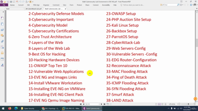Viewport: 198px width, 111px height.
Task: Click the text 33-MAC Flooding Attack
Action: pyautogui.click(x=127, y=72)
